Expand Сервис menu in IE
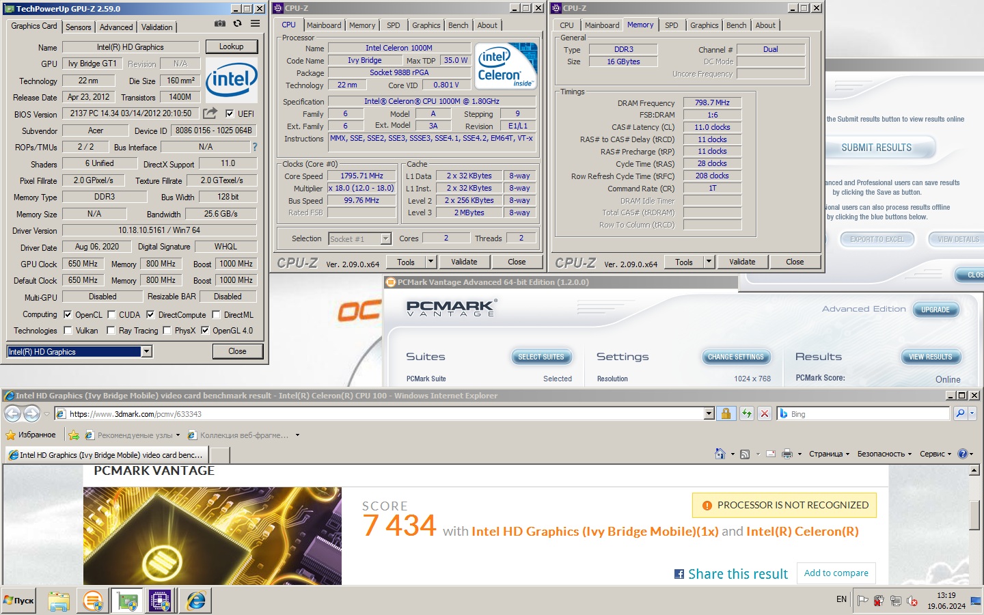984x615 pixels. 935,454
